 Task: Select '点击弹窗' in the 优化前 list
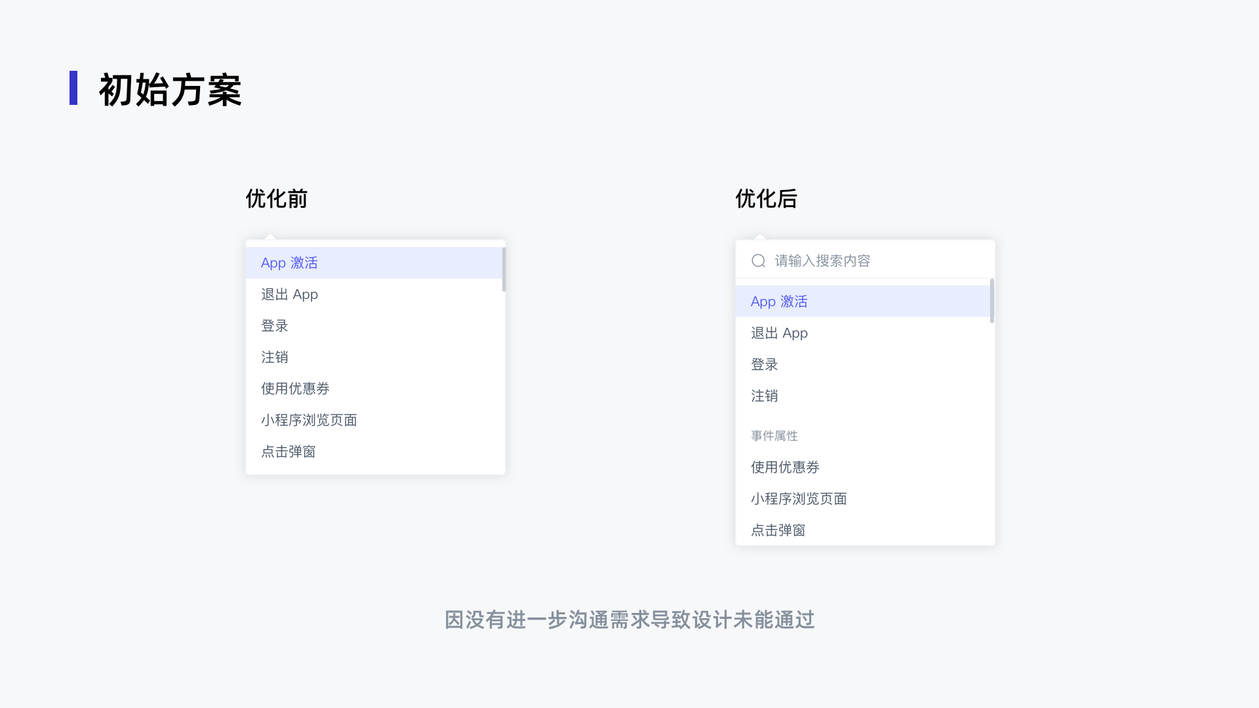pyautogui.click(x=289, y=452)
